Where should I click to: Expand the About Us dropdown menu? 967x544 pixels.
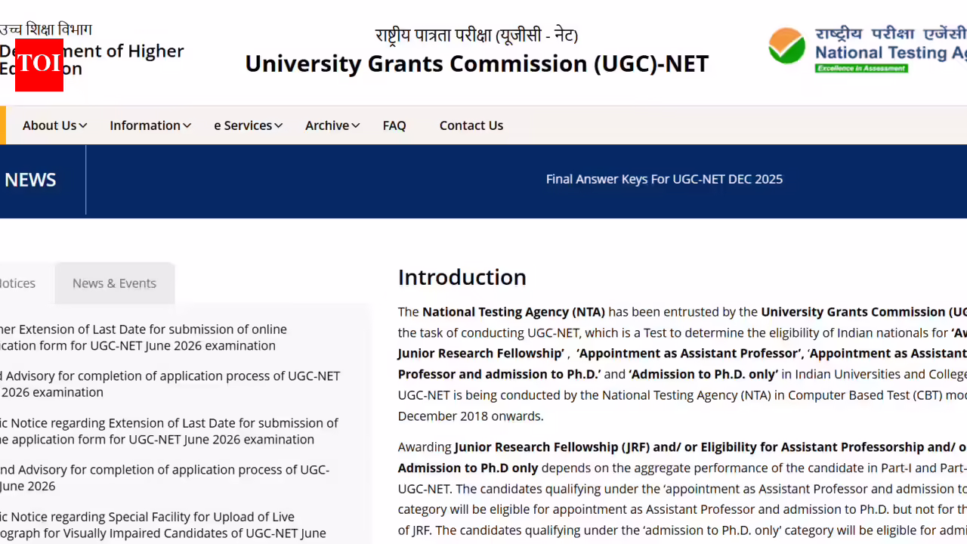[x=54, y=125]
